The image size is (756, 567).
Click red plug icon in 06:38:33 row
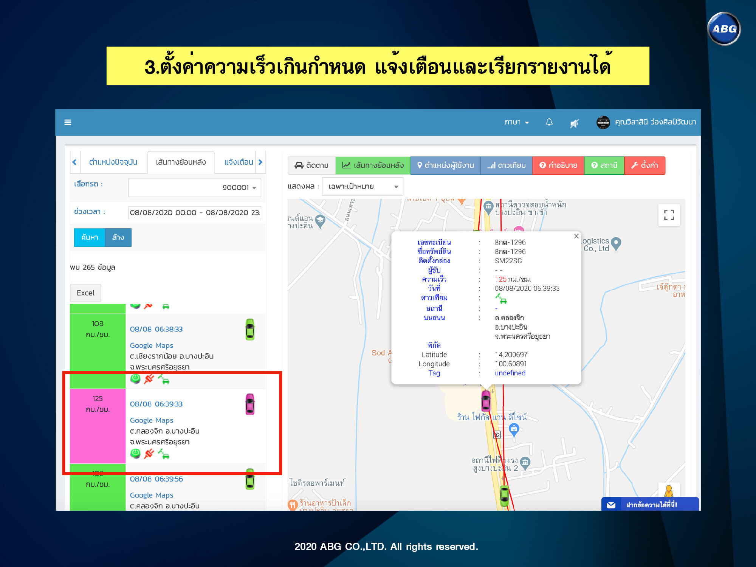(149, 378)
